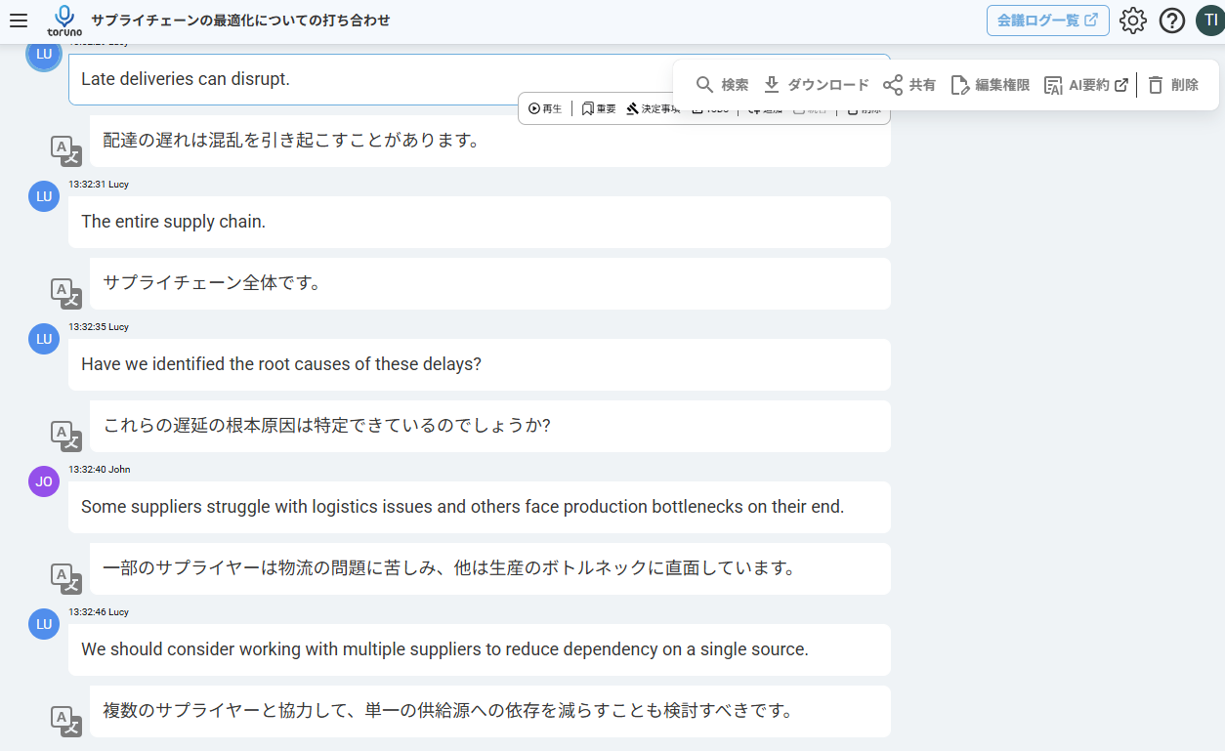Click Lucy's avatar beside 'Late deliveries can disrupt.'
Image resolution: width=1225 pixels, height=751 pixels.
tap(44, 55)
